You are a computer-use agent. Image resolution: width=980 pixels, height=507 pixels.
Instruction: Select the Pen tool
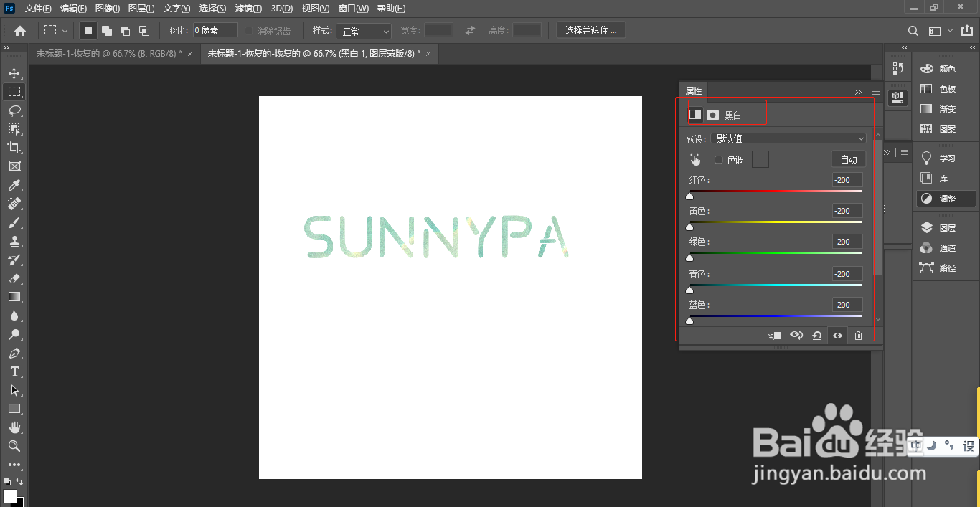(14, 353)
